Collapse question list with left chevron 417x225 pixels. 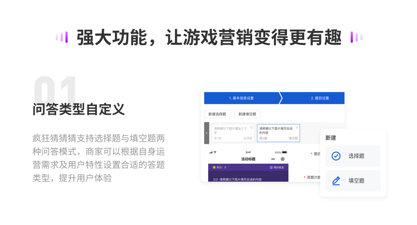(207, 133)
